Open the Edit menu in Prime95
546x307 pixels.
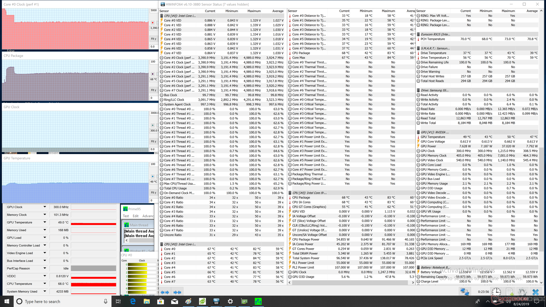coord(136,216)
